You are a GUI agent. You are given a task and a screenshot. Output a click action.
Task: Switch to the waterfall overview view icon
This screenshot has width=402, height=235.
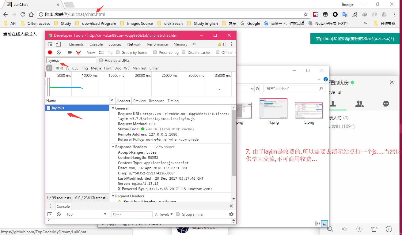tap(110, 53)
